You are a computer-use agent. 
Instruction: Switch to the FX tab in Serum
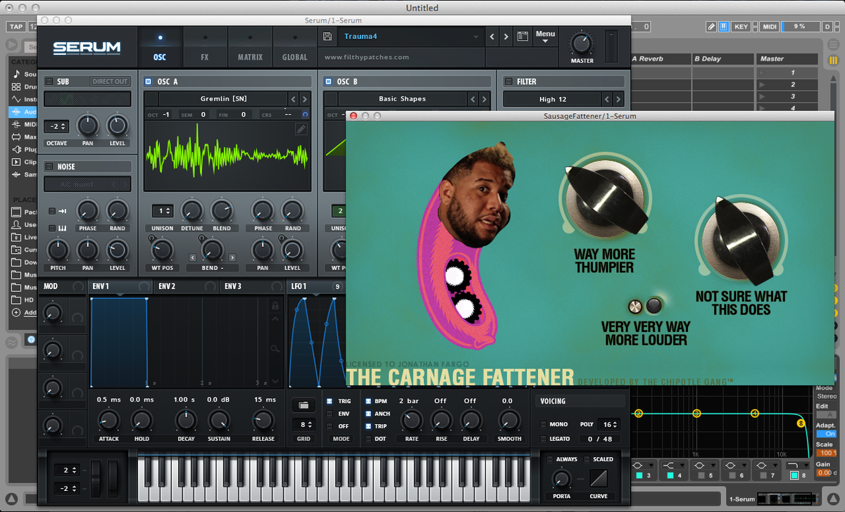(205, 46)
